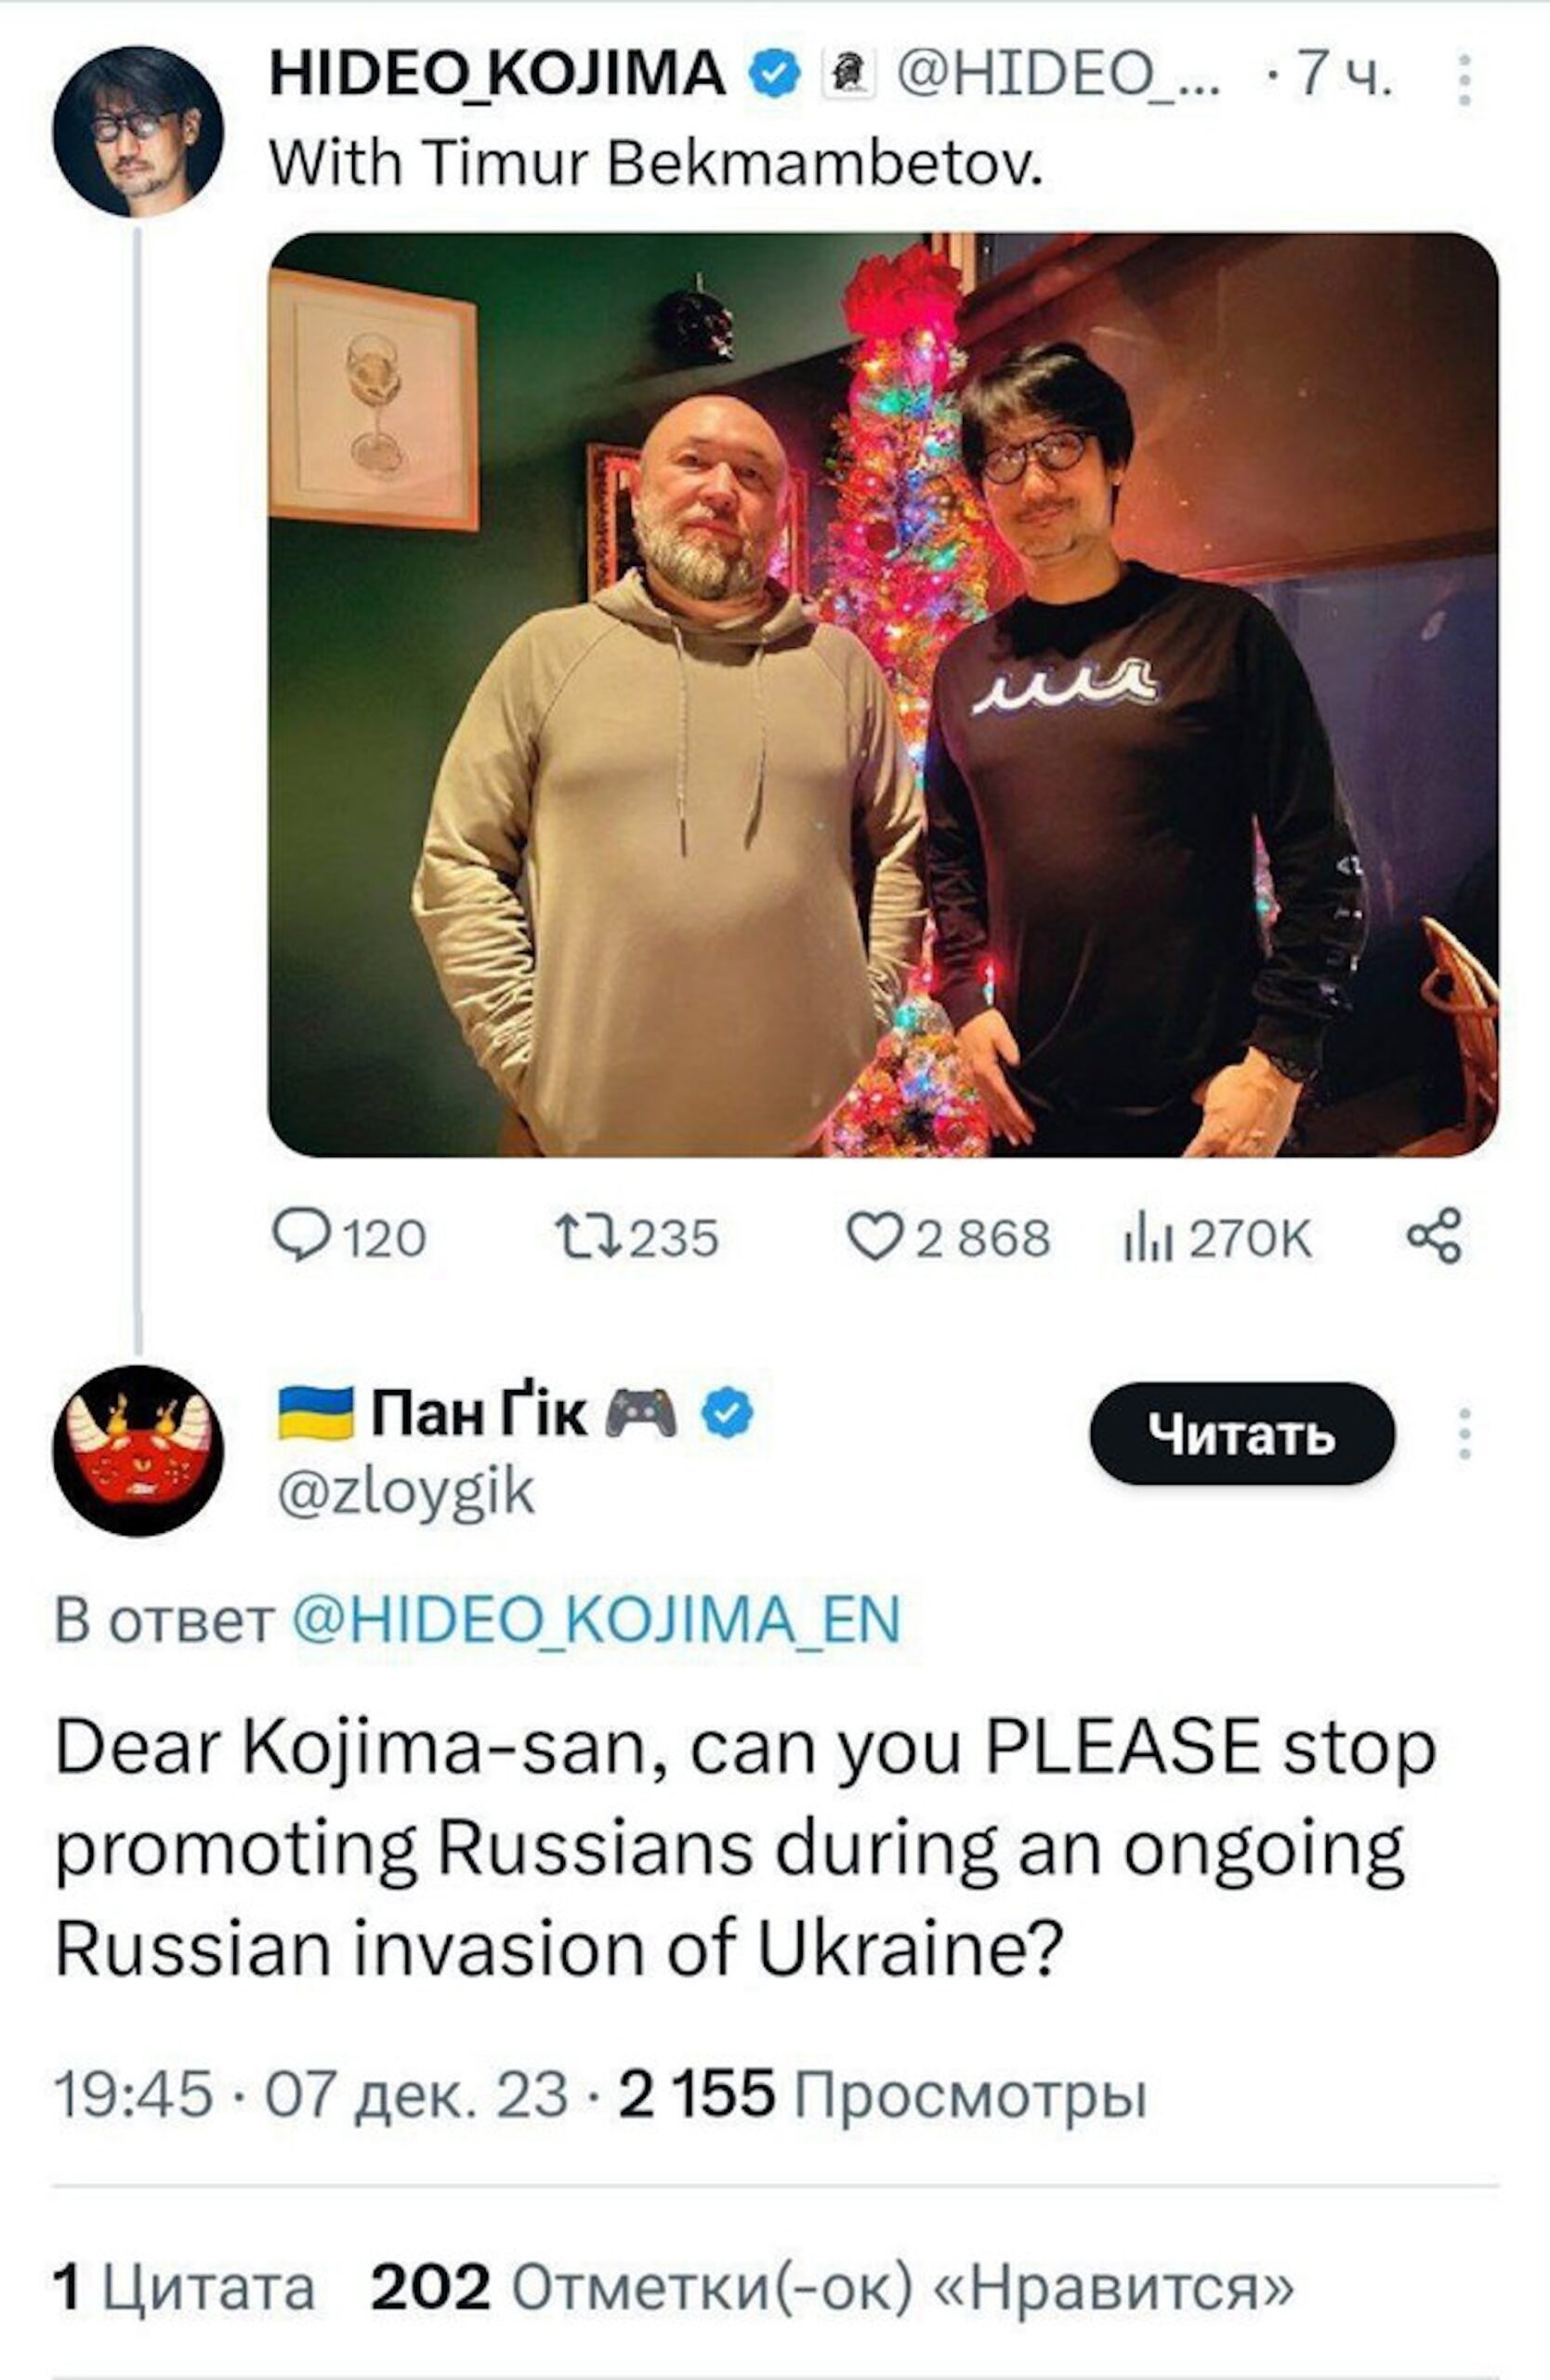Viewport: 1550px width, 2380px height.
Task: Click the reply icon showing 120
Action: click(x=350, y=1238)
